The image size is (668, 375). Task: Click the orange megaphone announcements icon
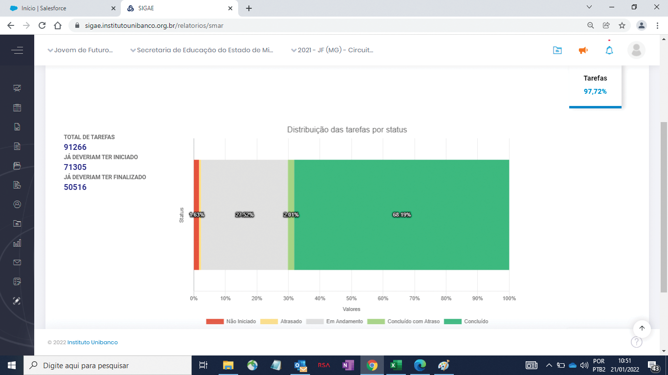click(583, 50)
